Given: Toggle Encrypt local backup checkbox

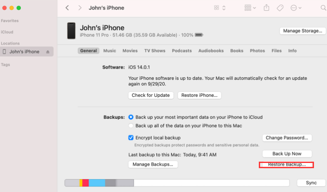Looking at the screenshot, I should pyautogui.click(x=131, y=138).
